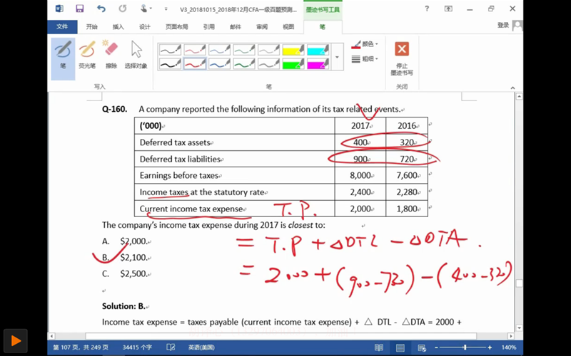Click the vertical scrollbar up arrow
571x356 pixels.
click(x=520, y=97)
